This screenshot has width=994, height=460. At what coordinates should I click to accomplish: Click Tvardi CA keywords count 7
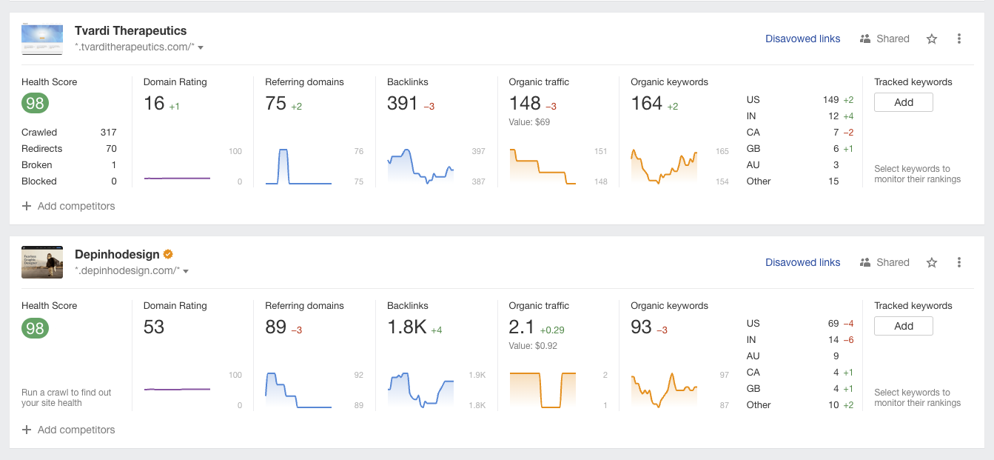[x=836, y=133]
